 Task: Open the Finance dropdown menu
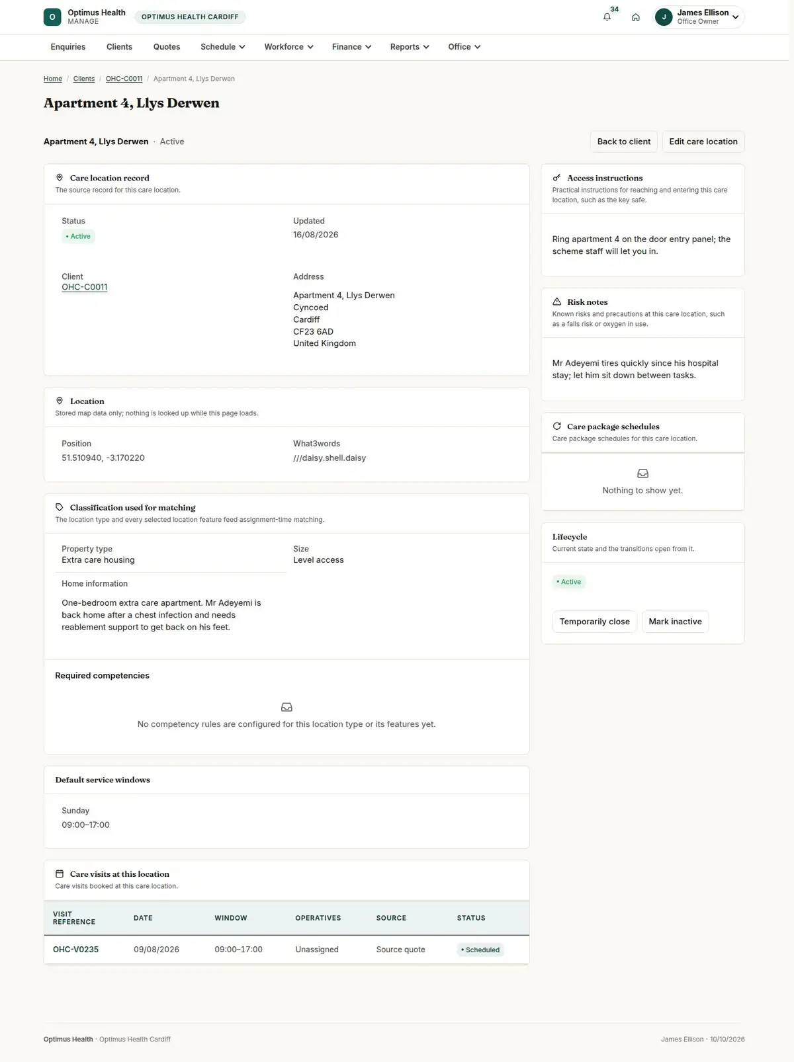(351, 47)
